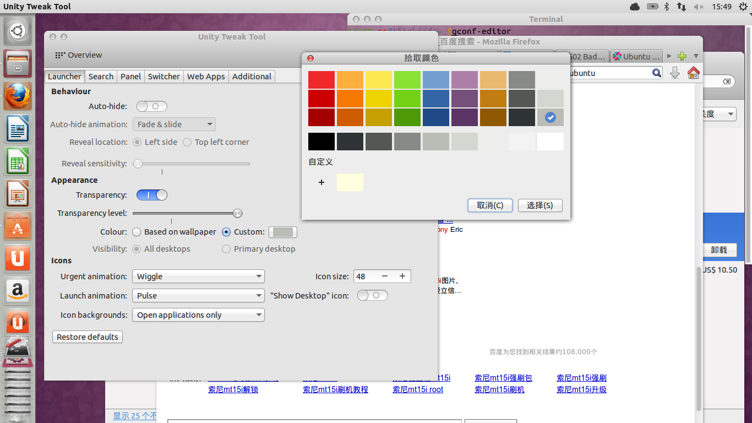Select the Custom colour radio button
This screenshot has height=423, width=752.
point(226,232)
